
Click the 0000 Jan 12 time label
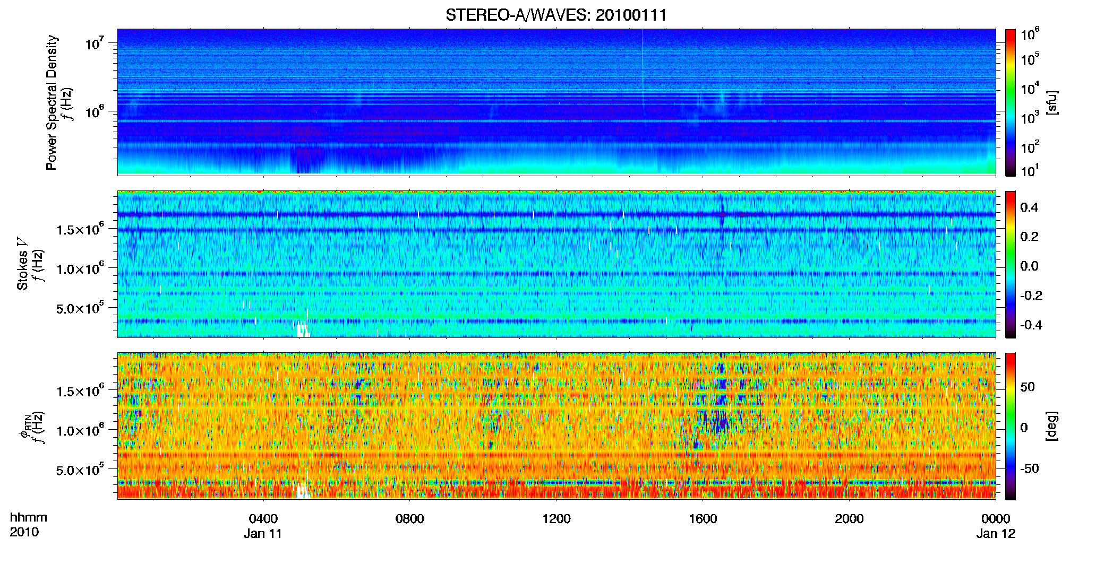point(996,526)
